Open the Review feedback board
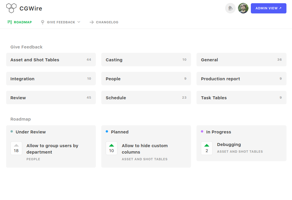This screenshot has height=200, width=292. 51,98
